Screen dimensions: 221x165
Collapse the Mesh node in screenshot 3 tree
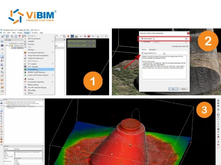[x=5, y=106]
